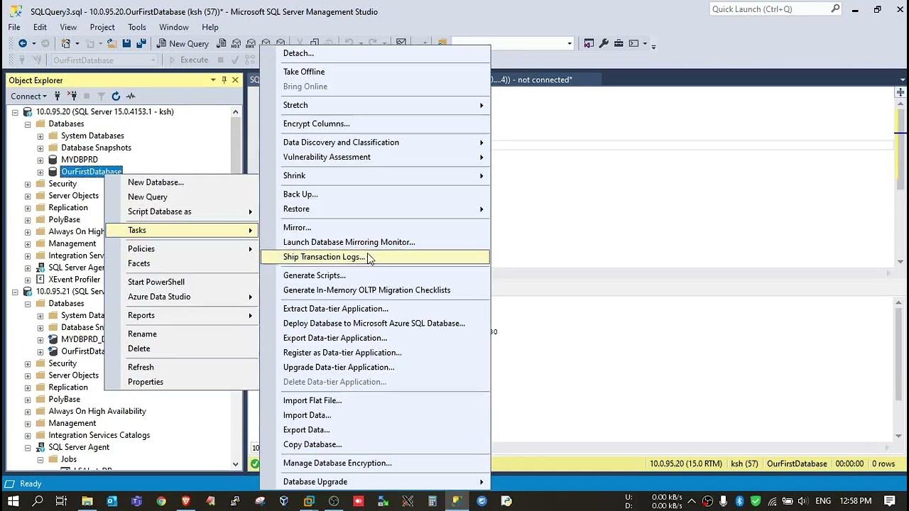This screenshot has width=909, height=511.
Task: Refresh Object Explorer with the circular arrow icon
Action: (116, 96)
